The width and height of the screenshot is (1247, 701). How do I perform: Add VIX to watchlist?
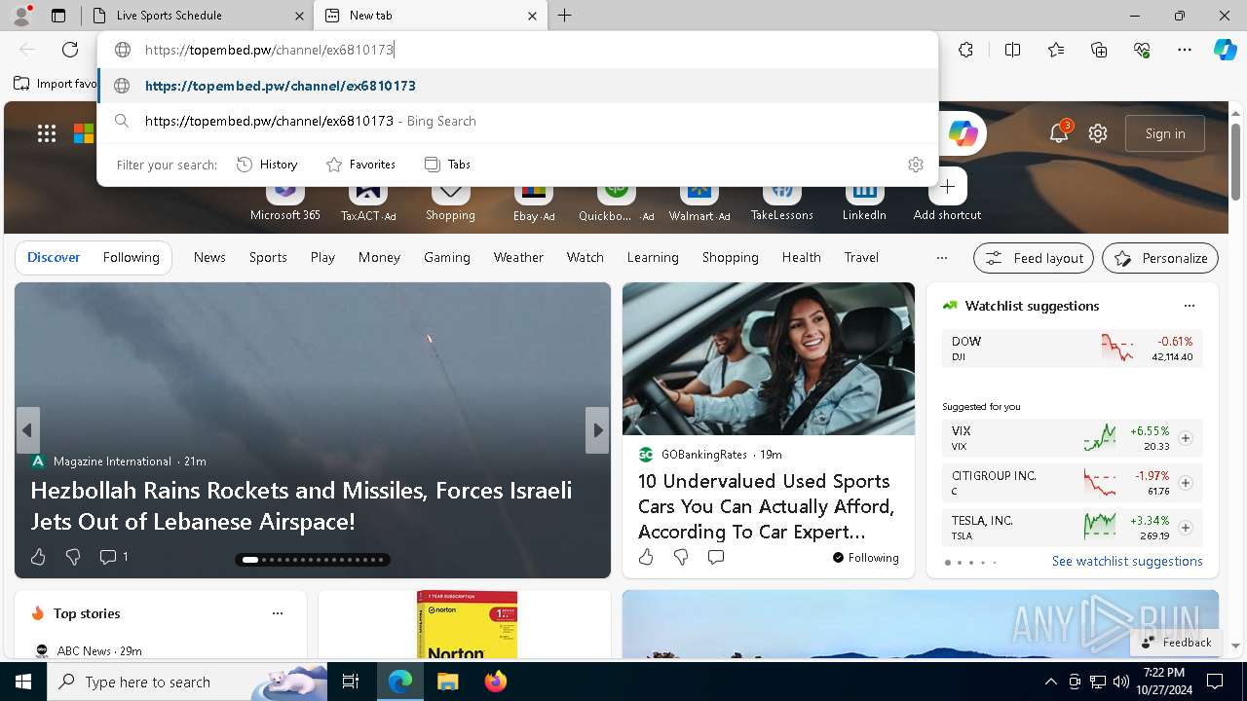point(1186,438)
